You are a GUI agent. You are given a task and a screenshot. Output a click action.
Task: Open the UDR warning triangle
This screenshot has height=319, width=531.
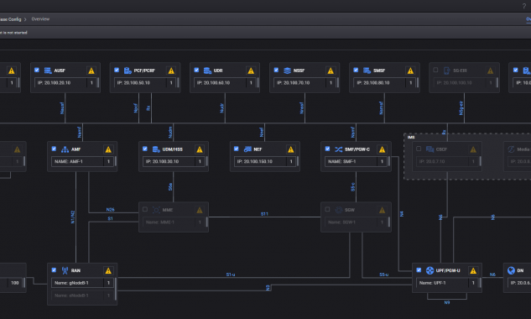(251, 71)
